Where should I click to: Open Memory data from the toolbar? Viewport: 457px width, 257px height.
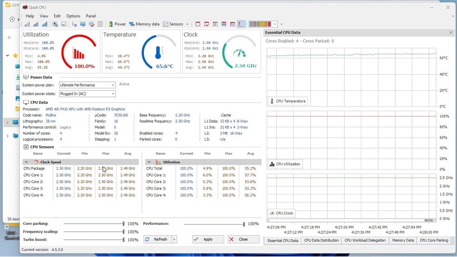click(x=144, y=24)
